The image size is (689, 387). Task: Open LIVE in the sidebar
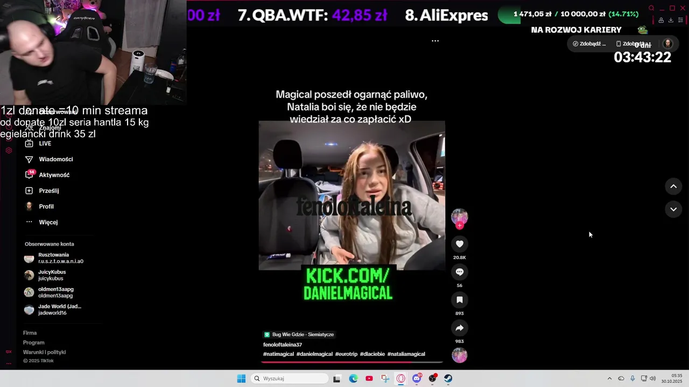click(x=38, y=144)
